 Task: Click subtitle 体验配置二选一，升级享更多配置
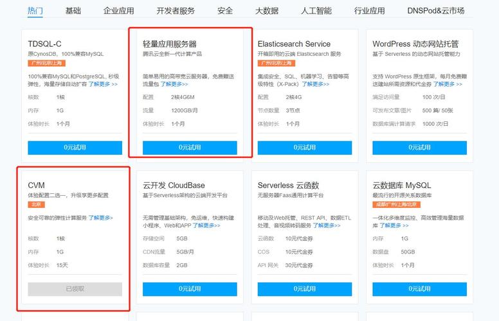(68, 195)
